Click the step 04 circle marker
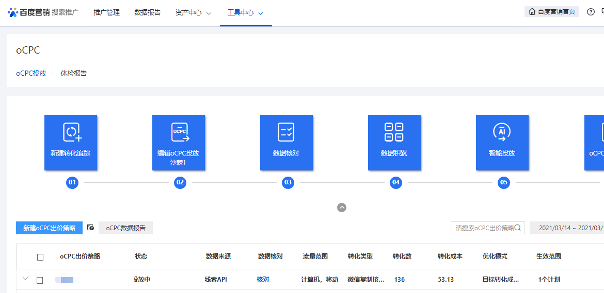Screen dimensions: 604x293 click(395, 182)
